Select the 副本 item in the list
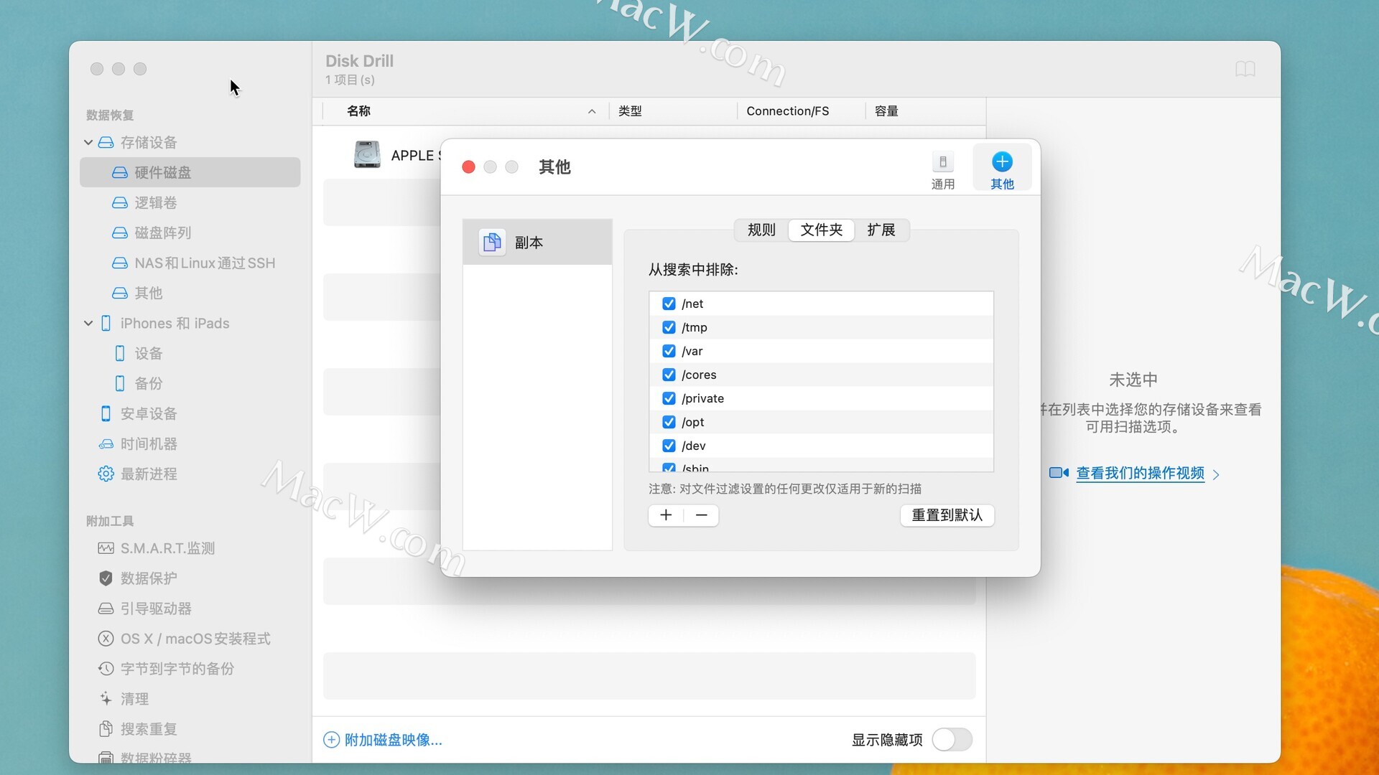The width and height of the screenshot is (1379, 775). coord(537,243)
